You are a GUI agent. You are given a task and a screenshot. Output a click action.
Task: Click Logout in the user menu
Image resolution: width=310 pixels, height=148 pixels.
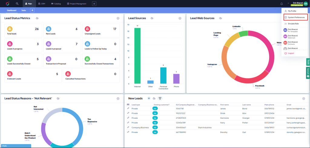[x=291, y=53]
